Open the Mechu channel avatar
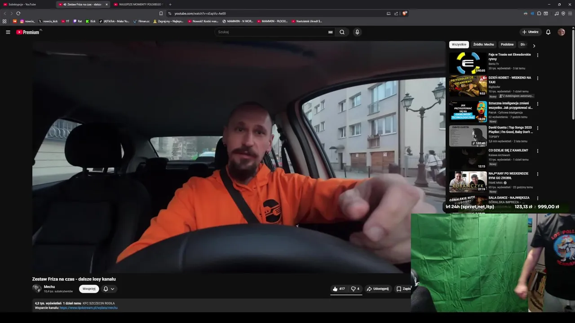 click(x=37, y=288)
